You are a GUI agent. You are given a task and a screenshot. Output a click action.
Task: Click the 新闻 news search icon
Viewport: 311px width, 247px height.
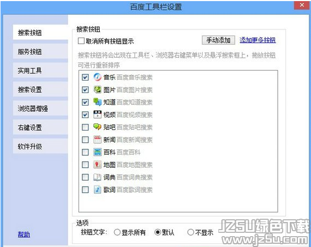click(x=97, y=139)
